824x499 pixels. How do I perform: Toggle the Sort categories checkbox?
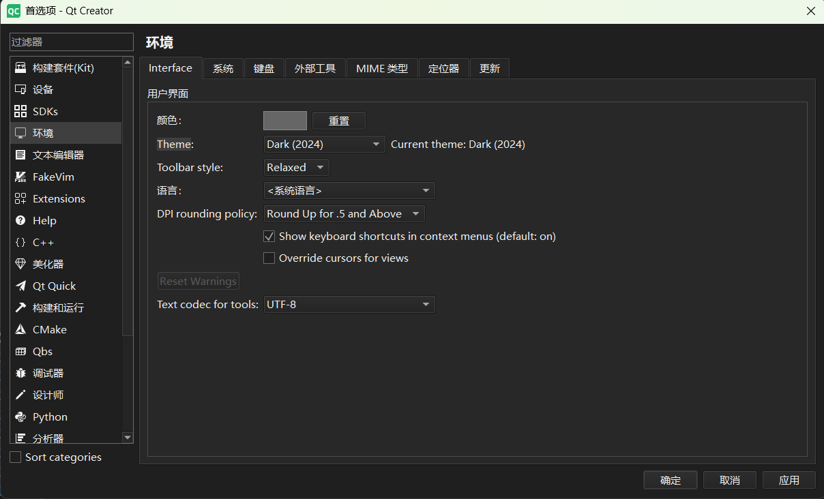pyautogui.click(x=16, y=457)
